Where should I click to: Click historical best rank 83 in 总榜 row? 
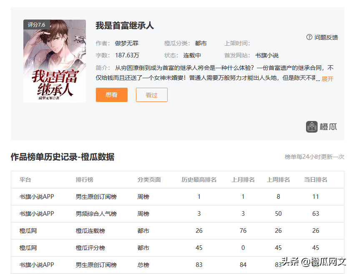pos(199,265)
